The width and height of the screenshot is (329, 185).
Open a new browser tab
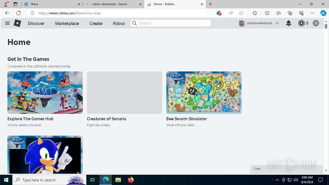[x=211, y=4]
